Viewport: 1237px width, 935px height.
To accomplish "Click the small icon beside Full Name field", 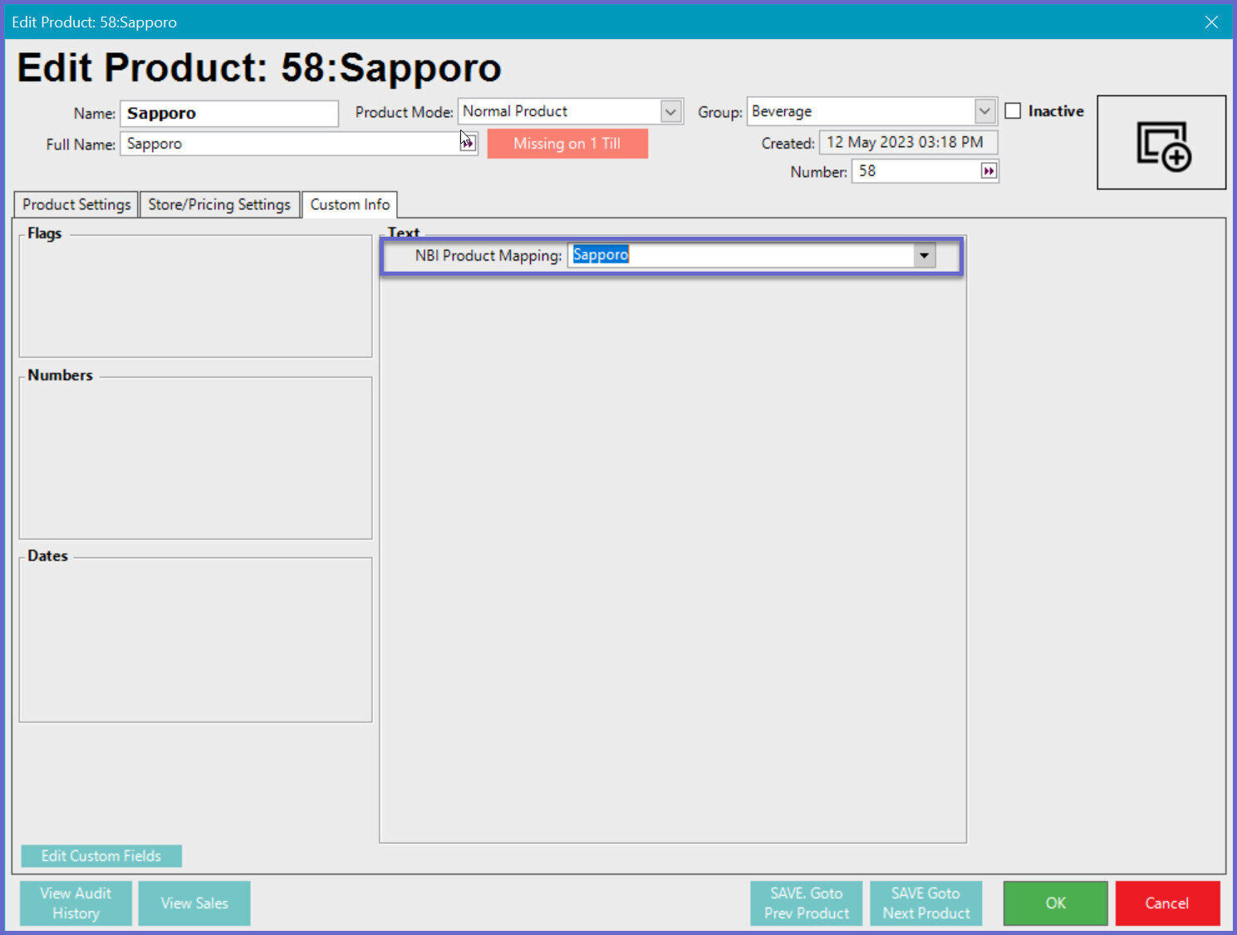I will (469, 143).
